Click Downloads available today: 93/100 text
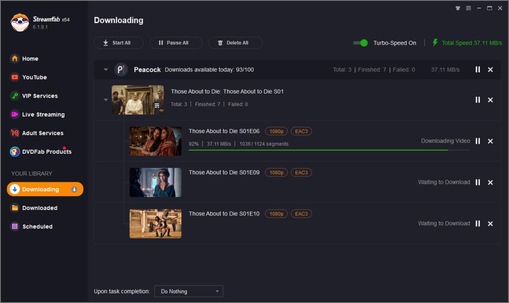This screenshot has width=509, height=303. (209, 70)
